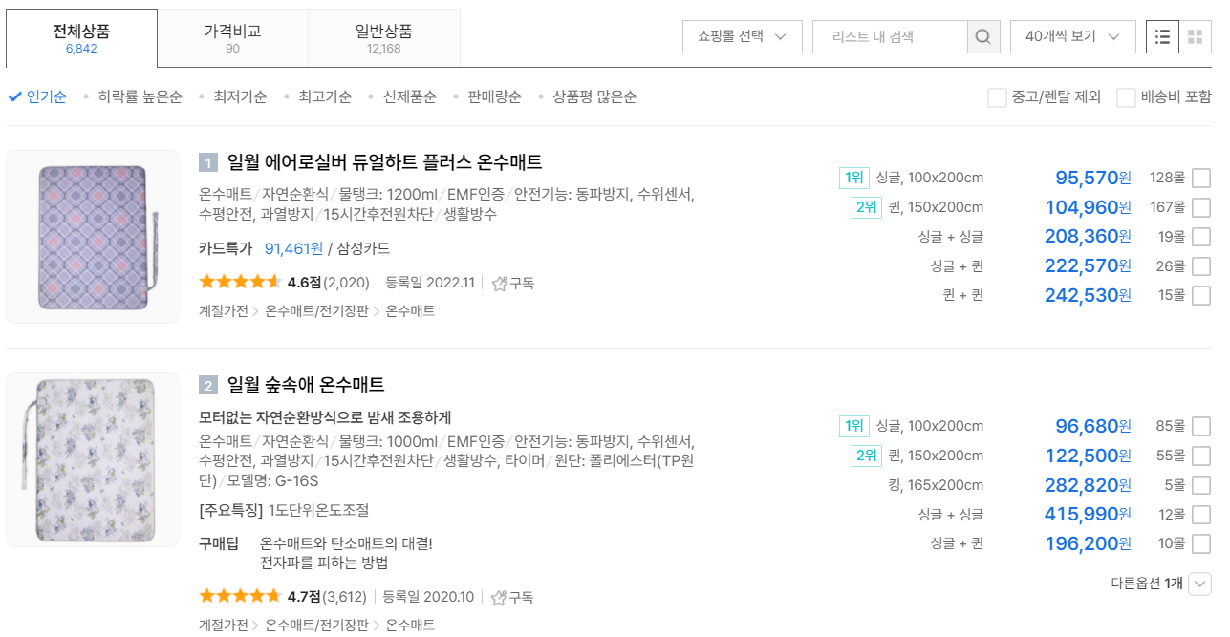Open the 쇼핑몰 선택 dropdown
Viewport: 1230px width, 637px height.
point(742,35)
